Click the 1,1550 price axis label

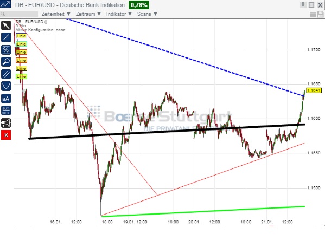pos(314,153)
